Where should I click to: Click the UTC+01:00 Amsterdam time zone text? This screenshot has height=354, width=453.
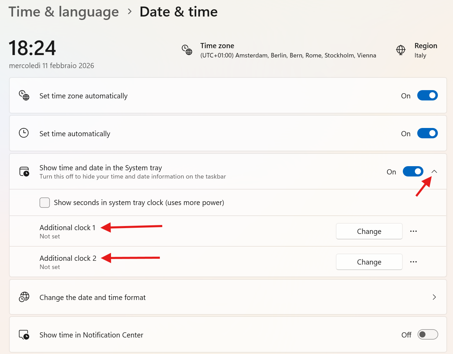tap(288, 55)
